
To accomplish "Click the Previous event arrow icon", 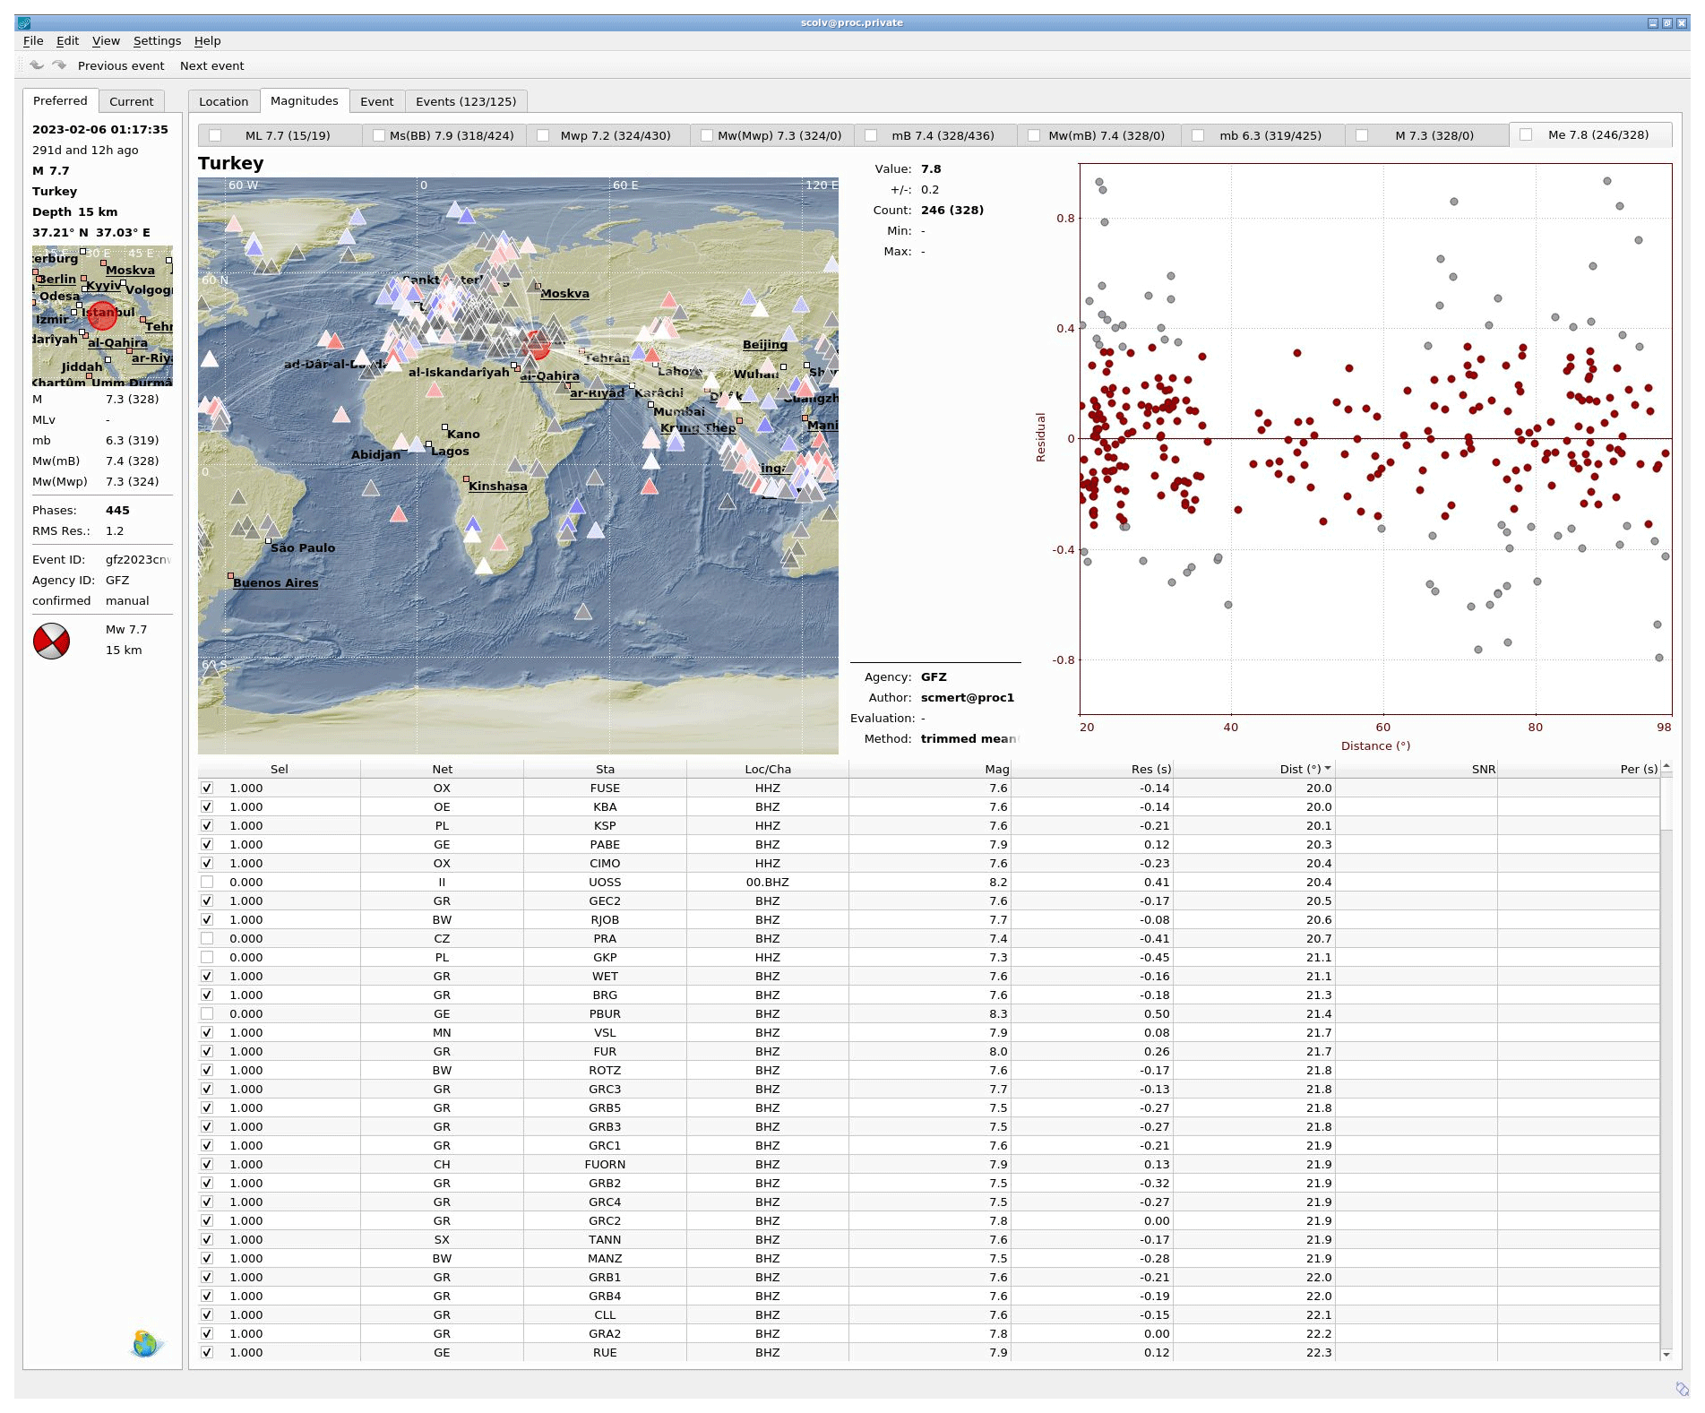I will pos(37,65).
